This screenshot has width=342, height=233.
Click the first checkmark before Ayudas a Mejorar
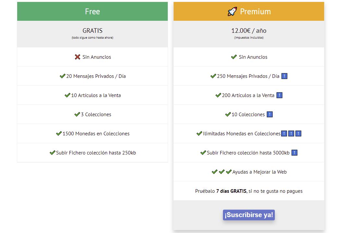click(x=214, y=172)
